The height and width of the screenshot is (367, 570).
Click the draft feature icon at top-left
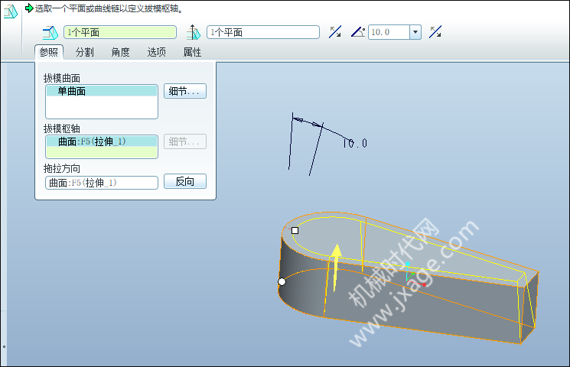click(x=10, y=11)
